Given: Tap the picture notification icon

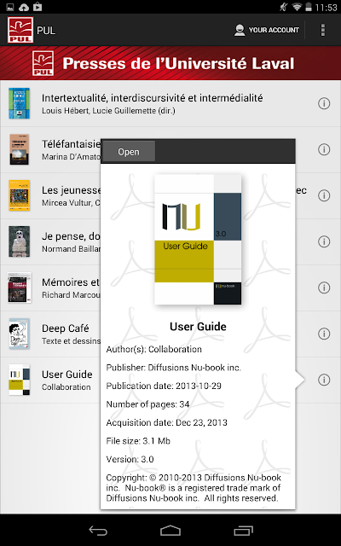Looking at the screenshot, I should click(x=10, y=7).
